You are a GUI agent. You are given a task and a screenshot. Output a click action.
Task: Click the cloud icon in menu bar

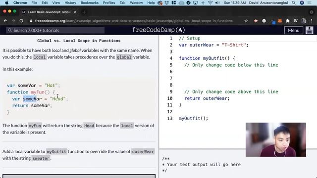coord(181,2)
